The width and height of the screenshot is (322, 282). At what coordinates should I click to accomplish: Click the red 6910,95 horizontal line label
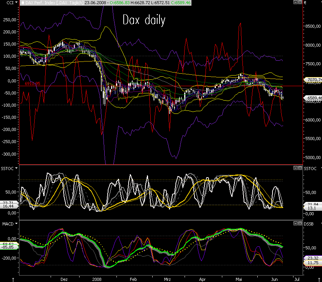point(32,83)
